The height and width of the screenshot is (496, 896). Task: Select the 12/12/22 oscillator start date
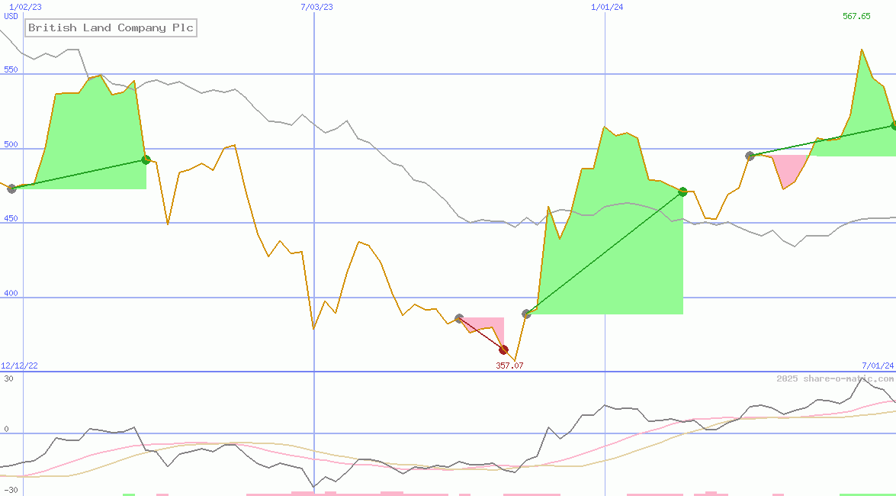(19, 366)
